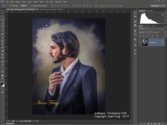Select the Quick Selection brush tool
Screen dimensions: 167x125
click(x=2, y=24)
